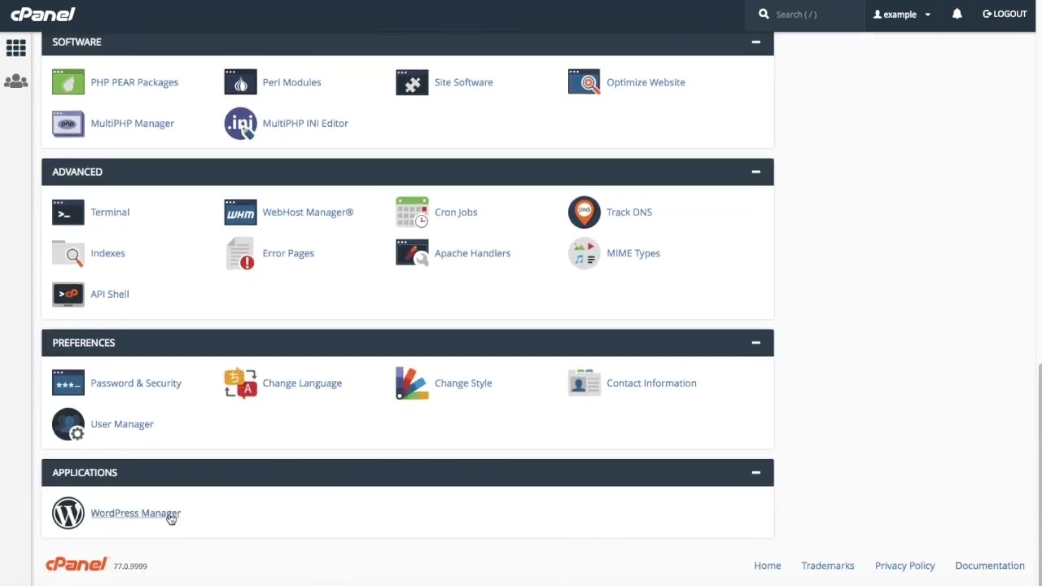Viewport: 1042px width, 586px height.
Task: Open the Change Language icon
Action: pyautogui.click(x=240, y=383)
